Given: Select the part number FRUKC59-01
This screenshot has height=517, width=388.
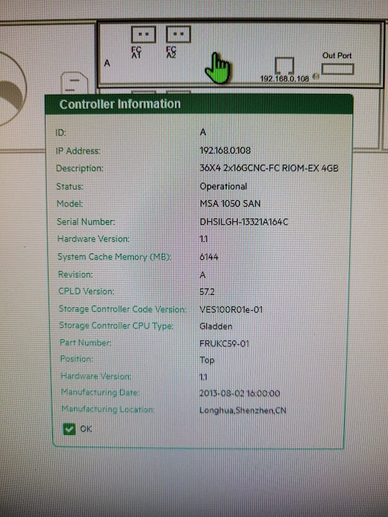Looking at the screenshot, I should [224, 342].
